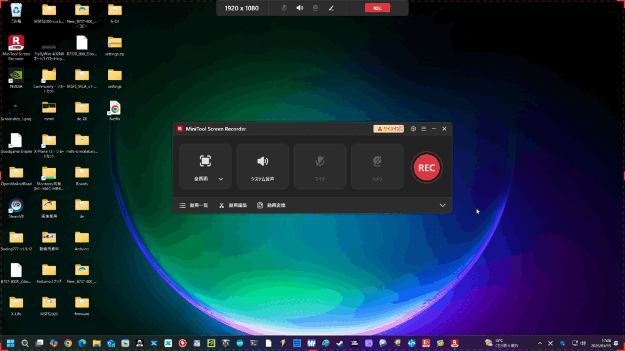Click the microphone icon in top floating bar
Image resolution: width=625 pixels, height=351 pixels.
click(284, 8)
